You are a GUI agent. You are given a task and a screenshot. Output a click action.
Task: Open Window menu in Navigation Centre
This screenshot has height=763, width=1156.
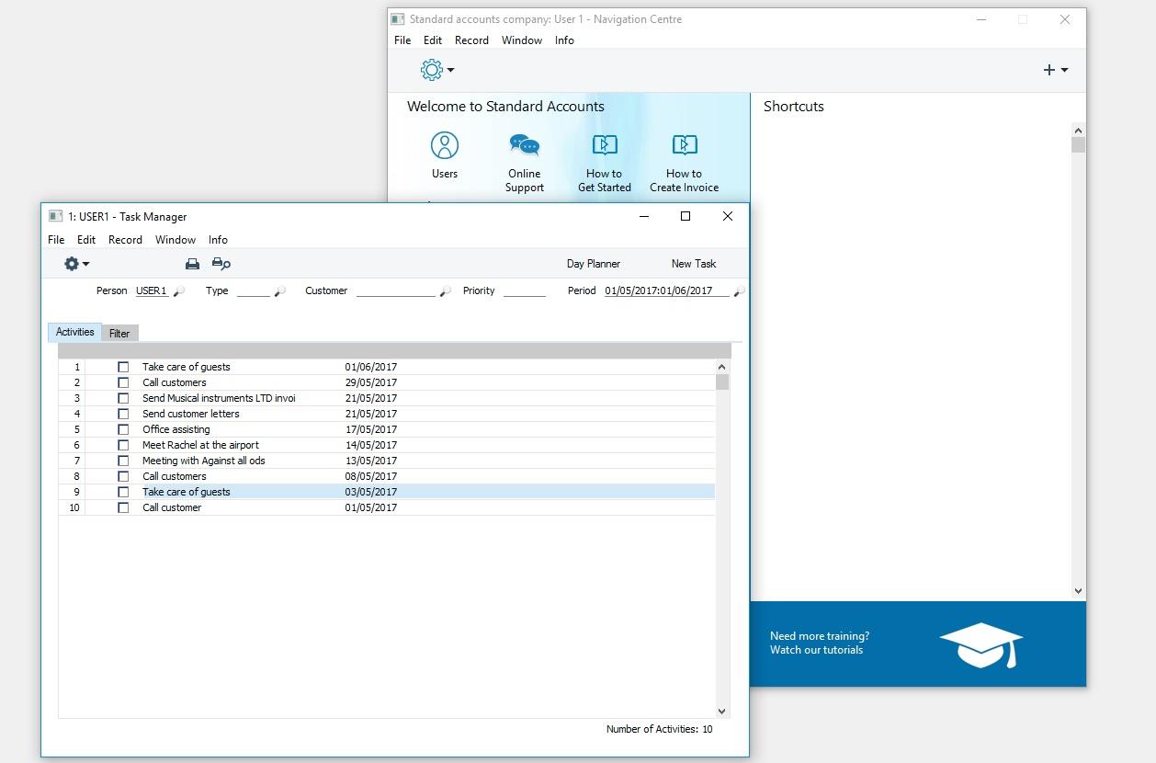click(x=522, y=40)
